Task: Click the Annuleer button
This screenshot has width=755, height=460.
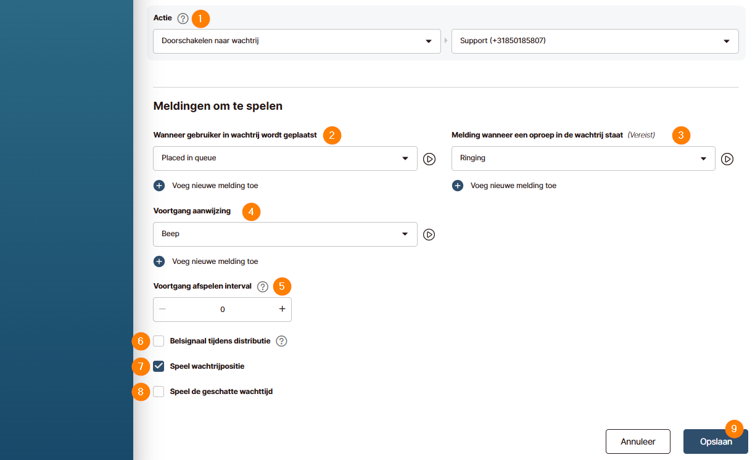Action: [x=638, y=442]
